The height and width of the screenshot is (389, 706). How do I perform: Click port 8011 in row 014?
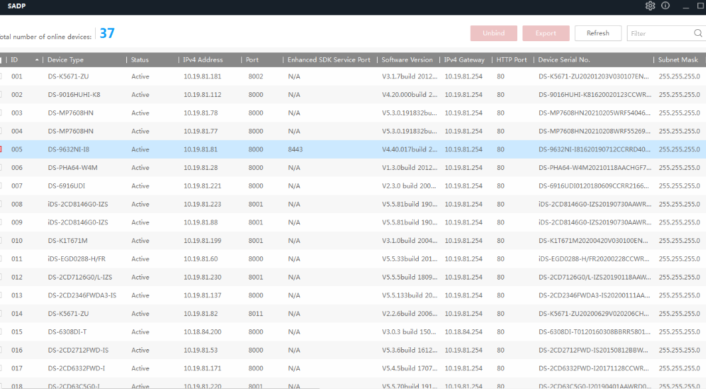point(255,313)
